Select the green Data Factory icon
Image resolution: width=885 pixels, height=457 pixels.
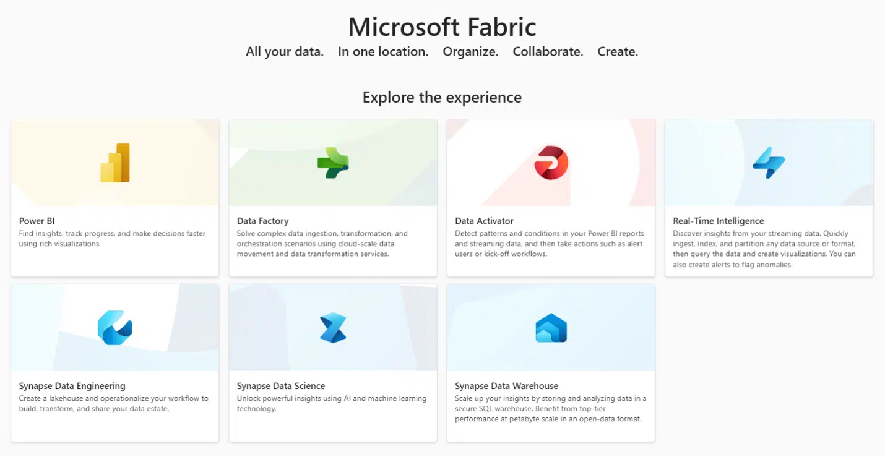pyautogui.click(x=333, y=163)
